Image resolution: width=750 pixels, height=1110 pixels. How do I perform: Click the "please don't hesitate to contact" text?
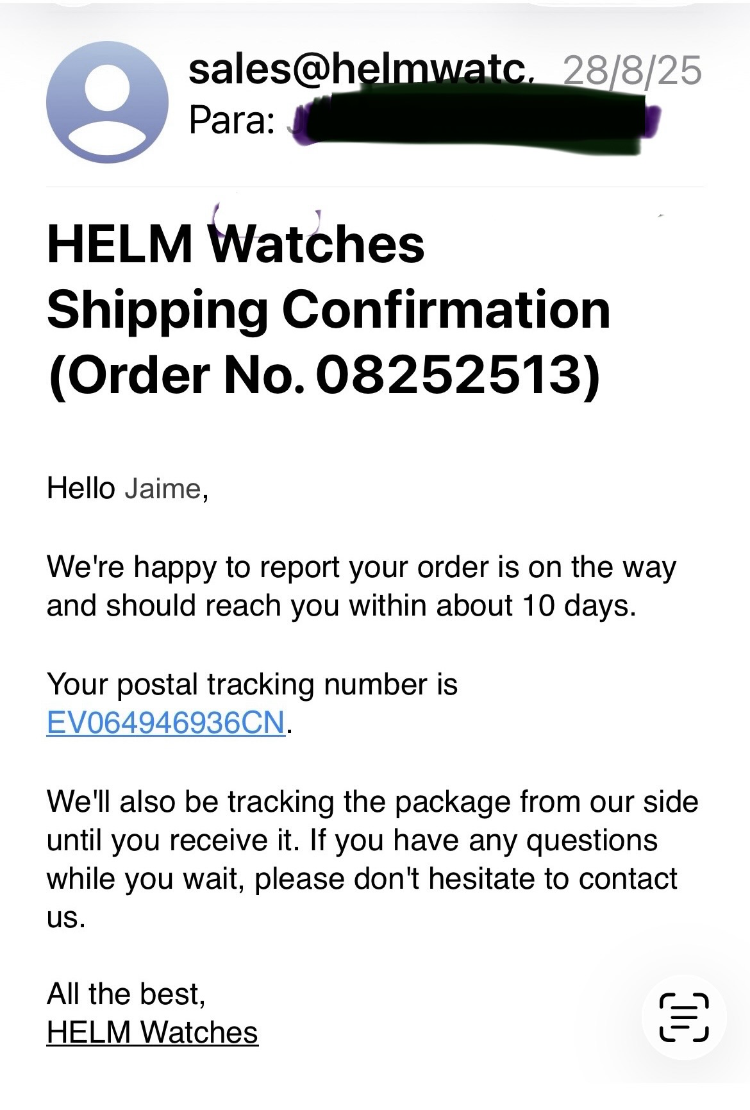click(x=465, y=879)
